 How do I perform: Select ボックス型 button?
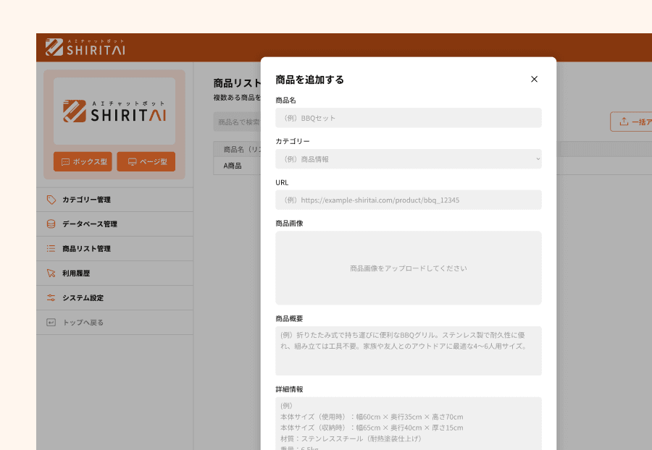(83, 161)
